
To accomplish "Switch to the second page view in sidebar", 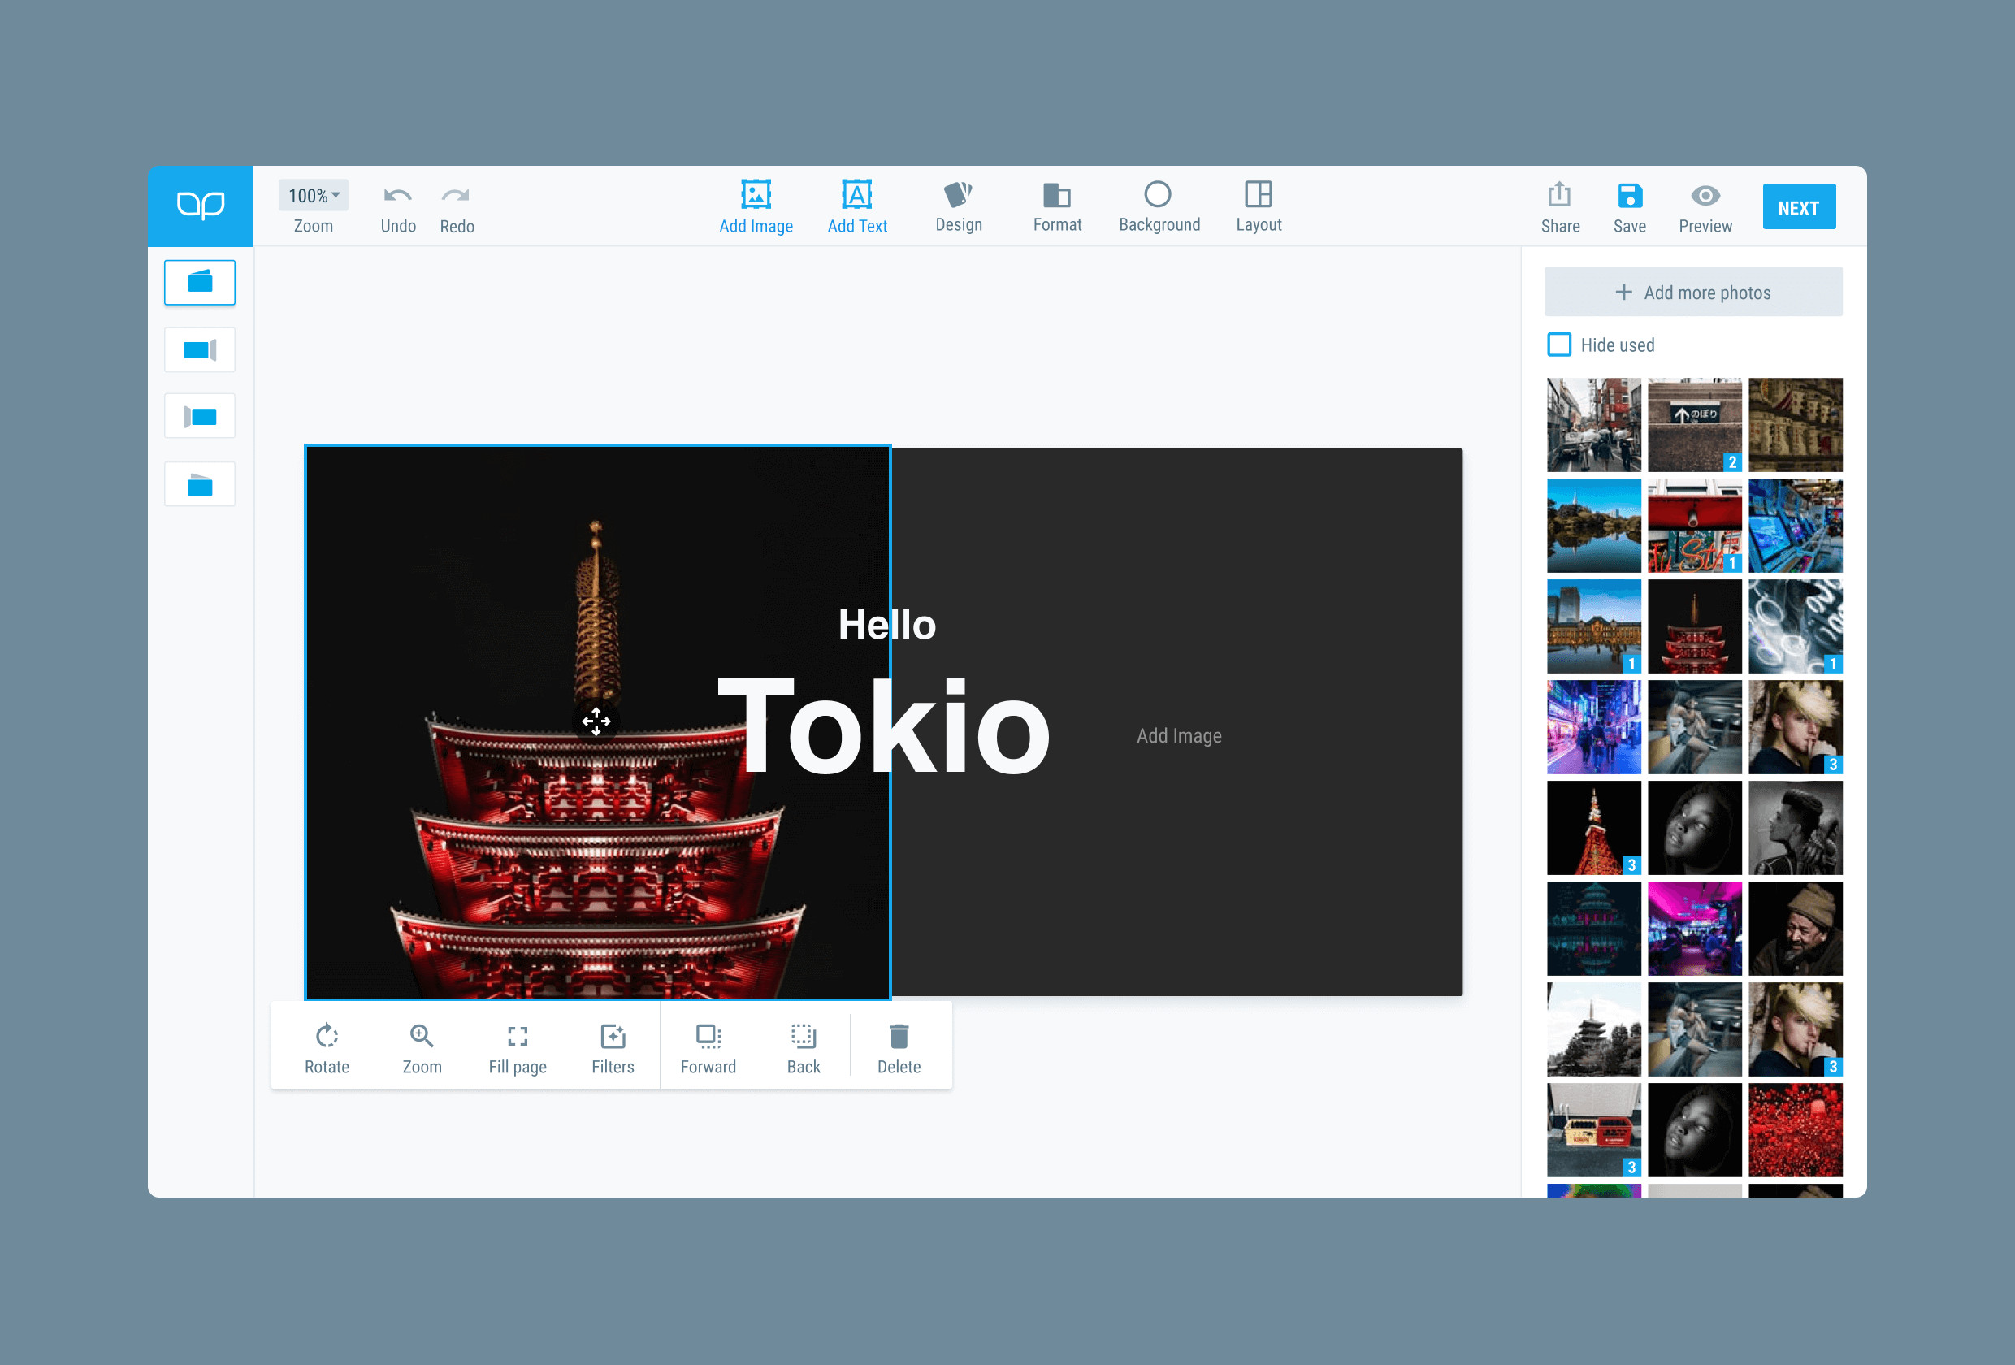I will pos(199,350).
